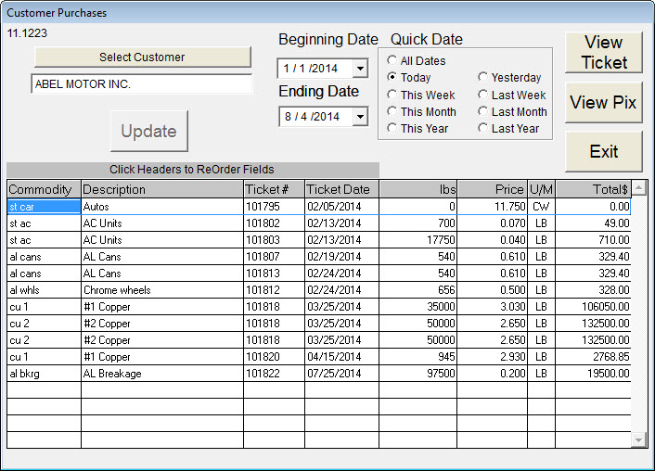Image resolution: width=655 pixels, height=471 pixels.
Task: Click the grid scrollbar down arrow
Action: (x=638, y=439)
